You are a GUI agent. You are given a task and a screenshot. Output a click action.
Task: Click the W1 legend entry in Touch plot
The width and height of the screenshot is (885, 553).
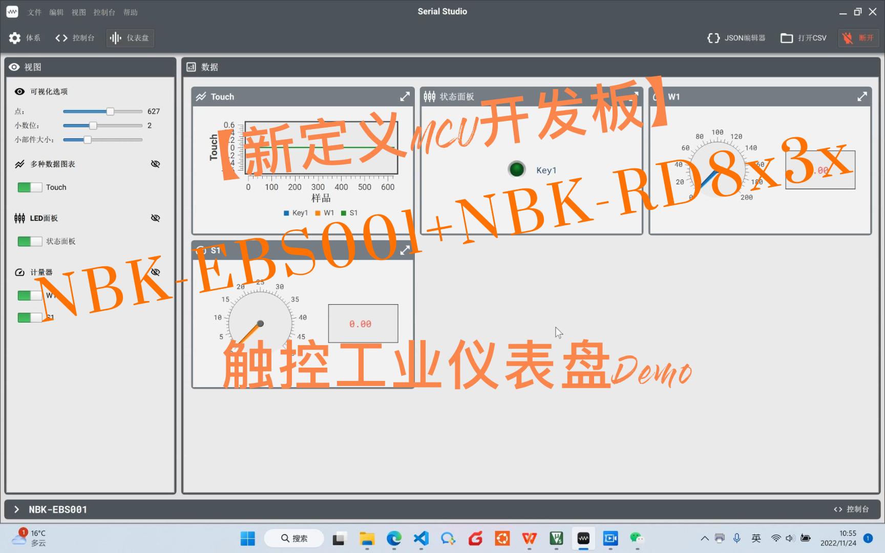325,213
